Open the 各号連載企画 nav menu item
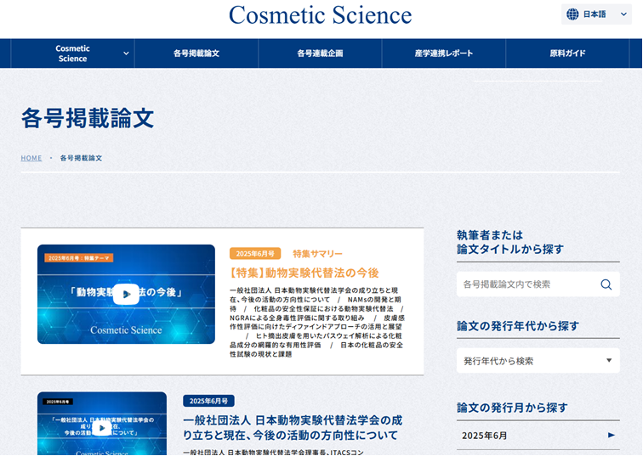Viewport: 643px width, 456px height. pyautogui.click(x=320, y=53)
